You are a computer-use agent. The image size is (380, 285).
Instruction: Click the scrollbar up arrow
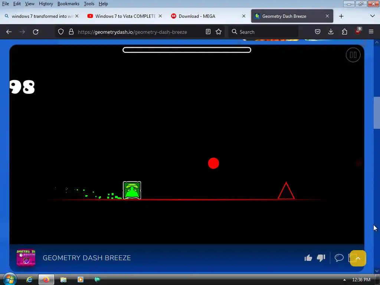377,42
